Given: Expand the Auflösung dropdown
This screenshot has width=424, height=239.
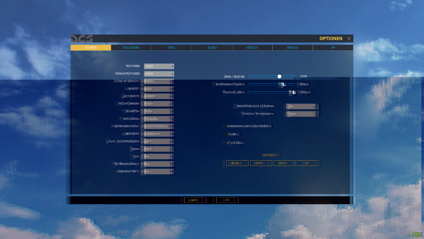Looking at the screenshot, I should click(159, 119).
